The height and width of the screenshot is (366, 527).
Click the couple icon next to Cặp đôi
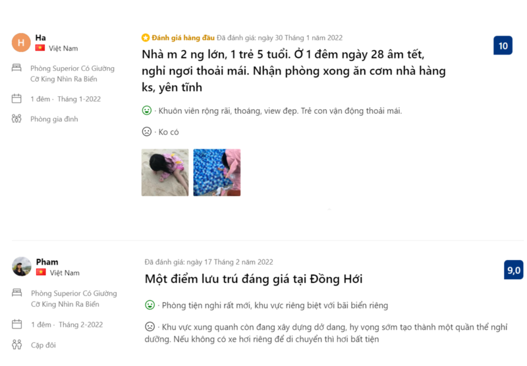(x=16, y=344)
